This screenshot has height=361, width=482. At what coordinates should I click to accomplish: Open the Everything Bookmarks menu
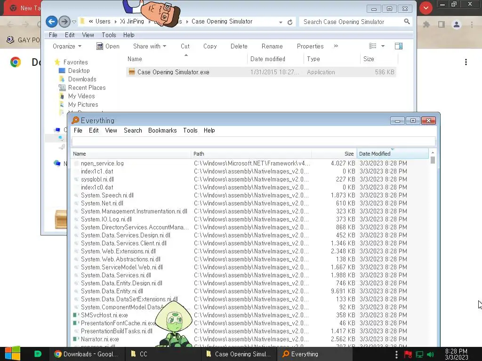pos(162,130)
